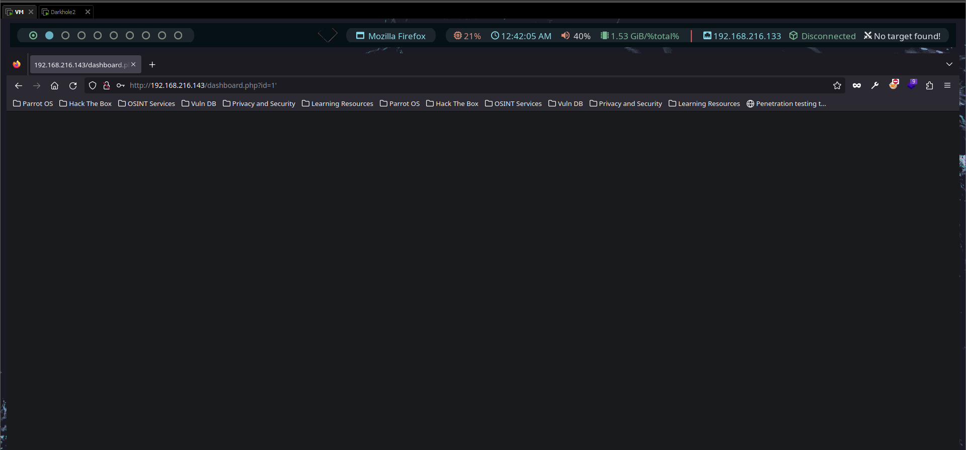Go back to the previous page
This screenshot has height=450, width=966.
coord(19,85)
